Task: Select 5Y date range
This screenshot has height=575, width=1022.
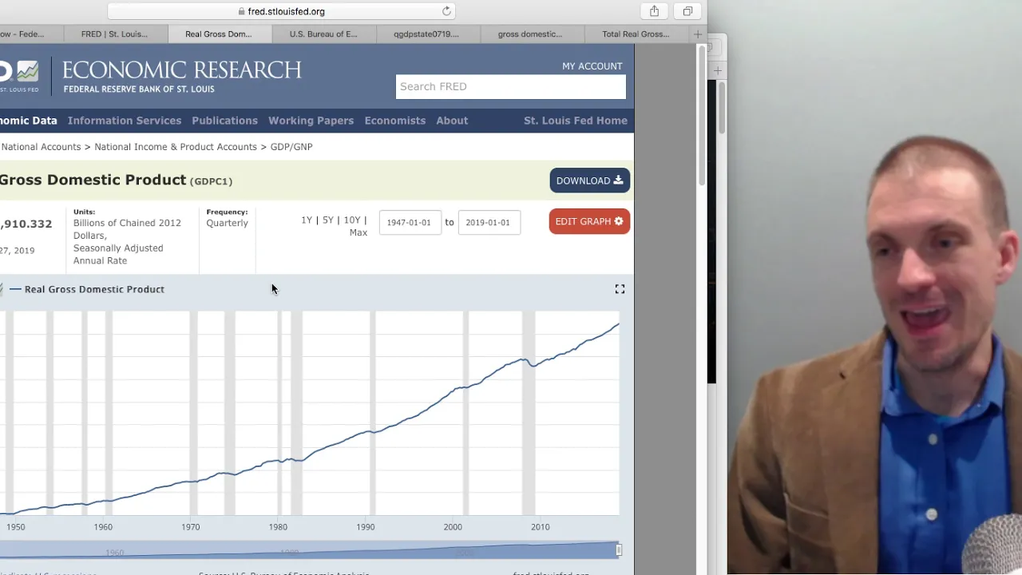Action: (327, 220)
